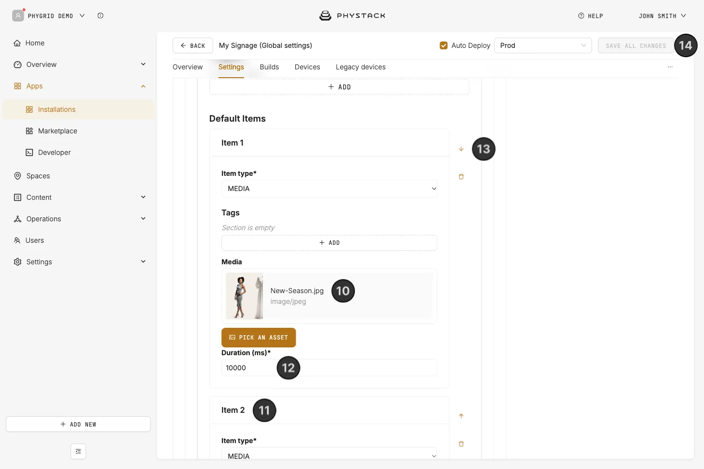
Task: Switch to the Overview tab
Action: click(x=188, y=67)
